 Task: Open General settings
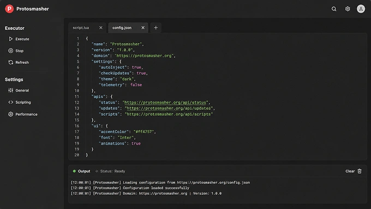pyautogui.click(x=22, y=90)
